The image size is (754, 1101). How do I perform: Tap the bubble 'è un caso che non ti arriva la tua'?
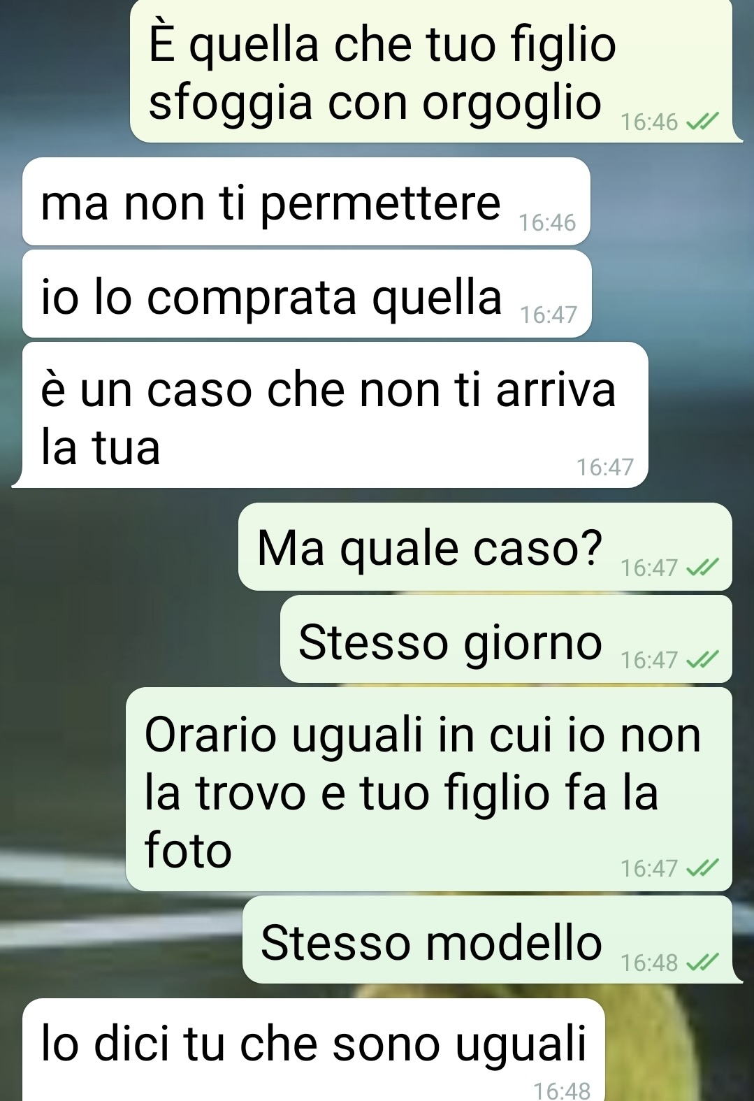331,415
